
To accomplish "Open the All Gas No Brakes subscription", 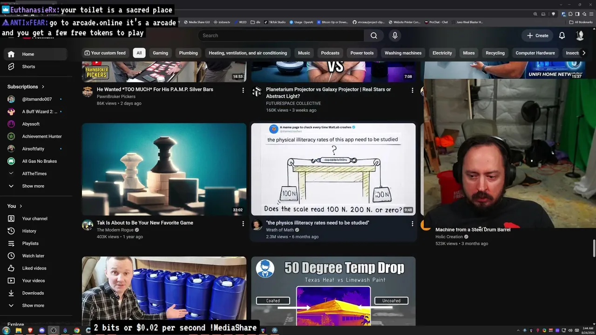I will pyautogui.click(x=36, y=161).
